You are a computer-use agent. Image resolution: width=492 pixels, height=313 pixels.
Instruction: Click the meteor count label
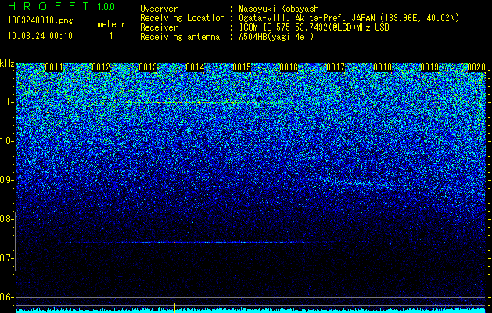[x=111, y=24]
